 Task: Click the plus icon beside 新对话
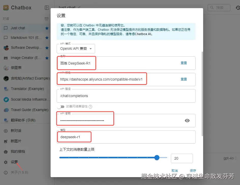(6, 131)
